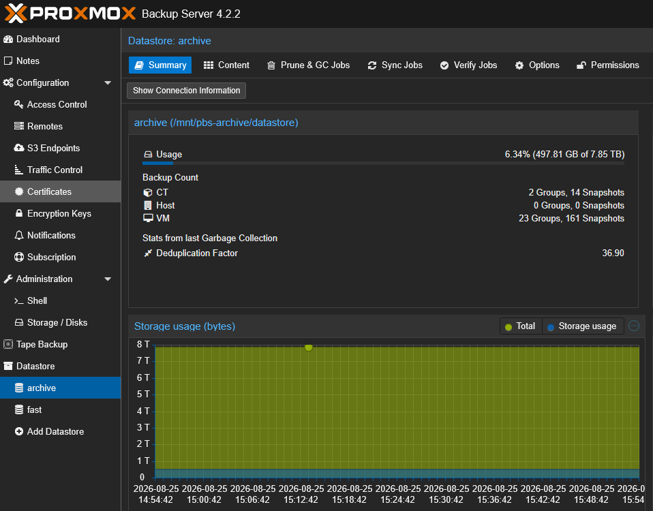The width and height of the screenshot is (653, 511).
Task: Click the Certificates badge icon
Action: [x=18, y=191]
